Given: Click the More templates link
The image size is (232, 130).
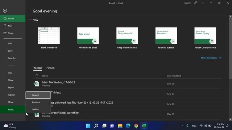Looking at the screenshot, I should [211, 58].
